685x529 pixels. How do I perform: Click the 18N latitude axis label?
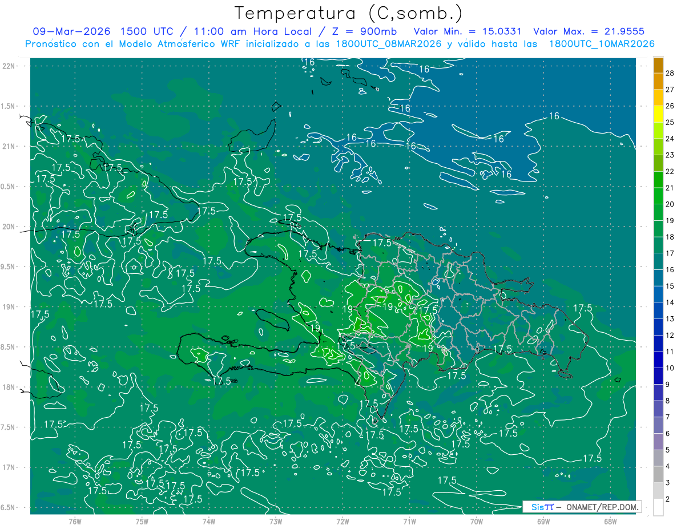[9, 387]
